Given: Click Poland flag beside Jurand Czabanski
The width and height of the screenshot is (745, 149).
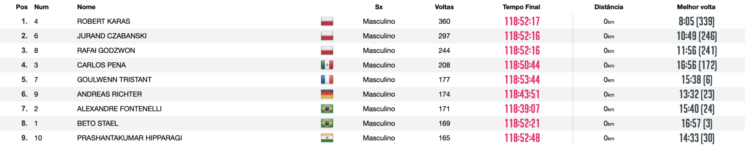Looking at the screenshot, I should coord(327,36).
